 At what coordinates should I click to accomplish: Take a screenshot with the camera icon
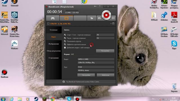(x=99, y=18)
